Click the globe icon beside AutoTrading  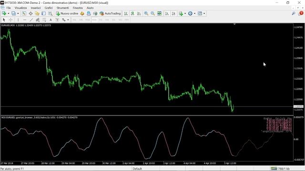click(95, 13)
